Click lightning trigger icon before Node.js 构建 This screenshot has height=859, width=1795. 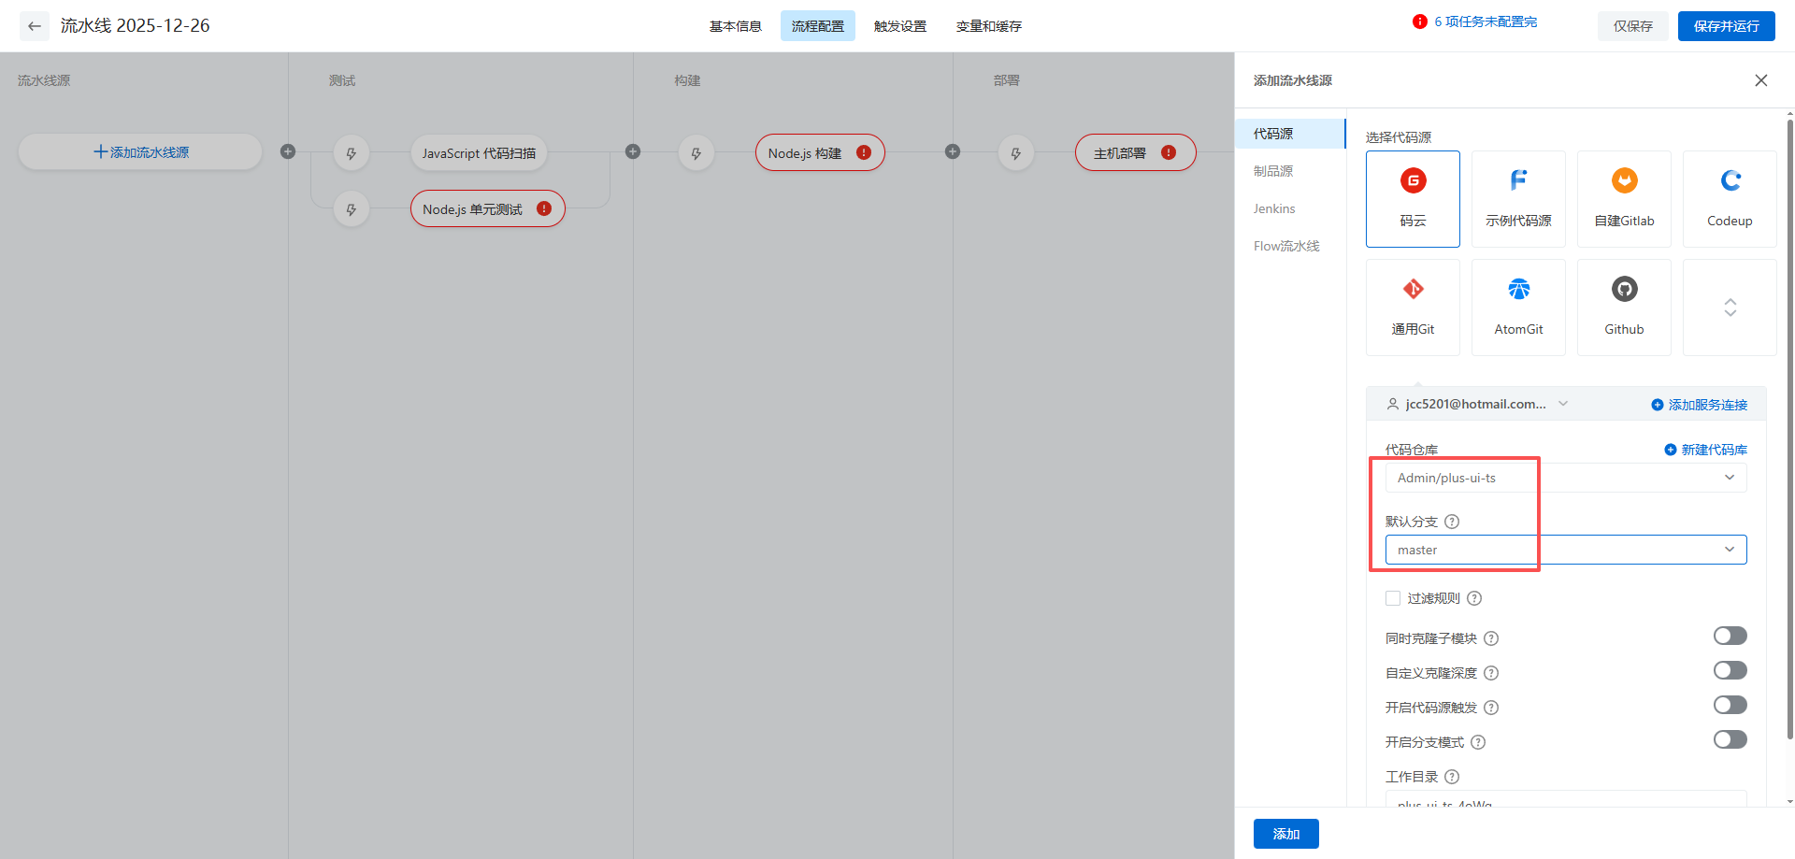pos(696,153)
